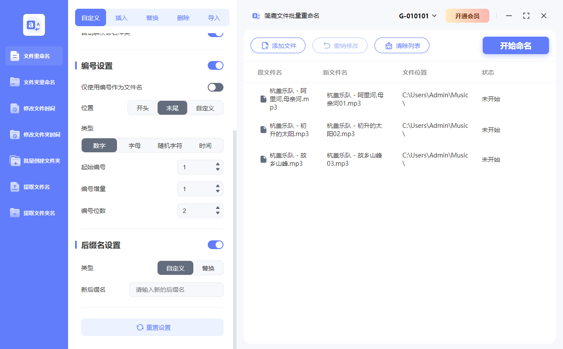
Task: Decrease 编号位数 with the down arrow
Action: point(217,213)
